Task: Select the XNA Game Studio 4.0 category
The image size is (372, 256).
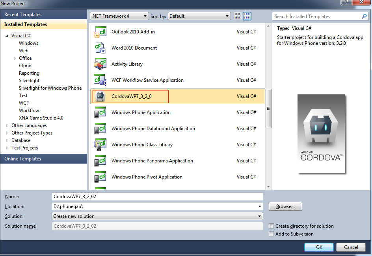Action: coord(41,118)
